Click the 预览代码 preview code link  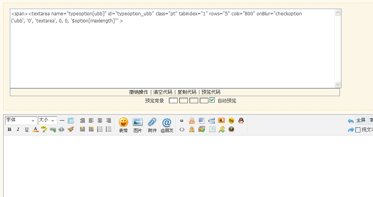tap(211, 92)
